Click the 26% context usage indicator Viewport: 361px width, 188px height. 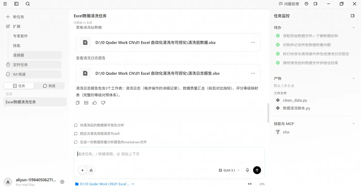pos(262,184)
